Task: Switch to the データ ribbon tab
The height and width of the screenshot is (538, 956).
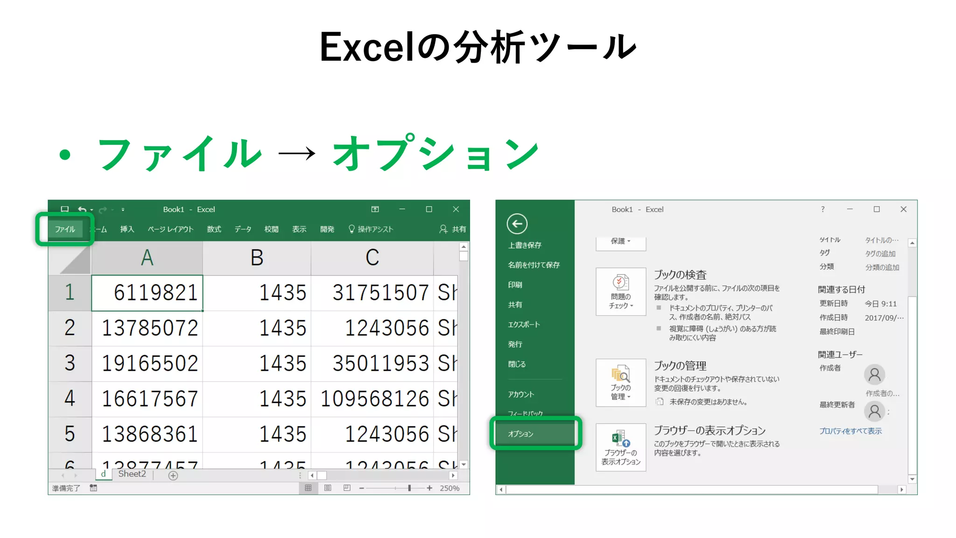Action: click(x=243, y=229)
